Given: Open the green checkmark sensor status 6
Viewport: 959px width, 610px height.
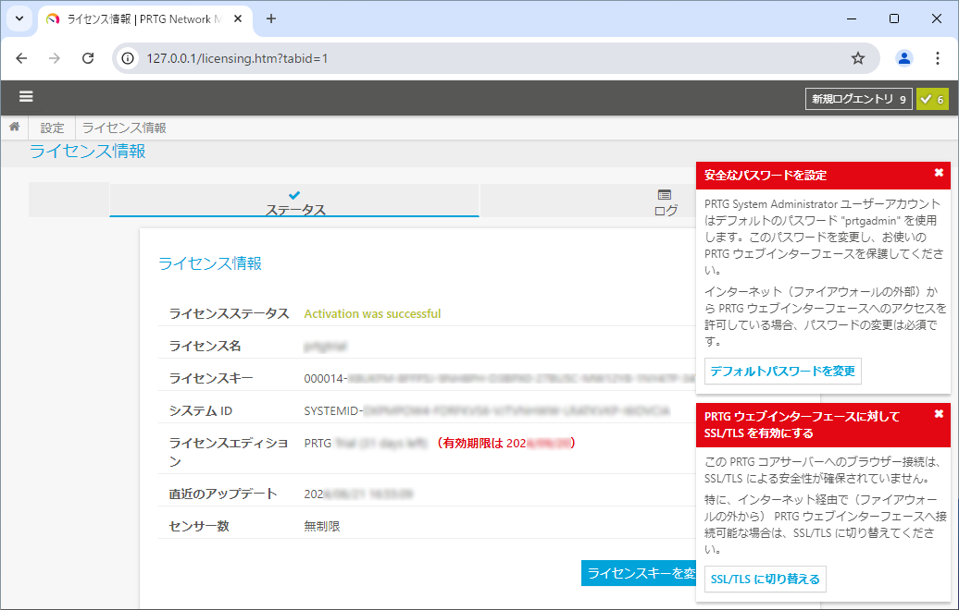Looking at the screenshot, I should [x=932, y=99].
